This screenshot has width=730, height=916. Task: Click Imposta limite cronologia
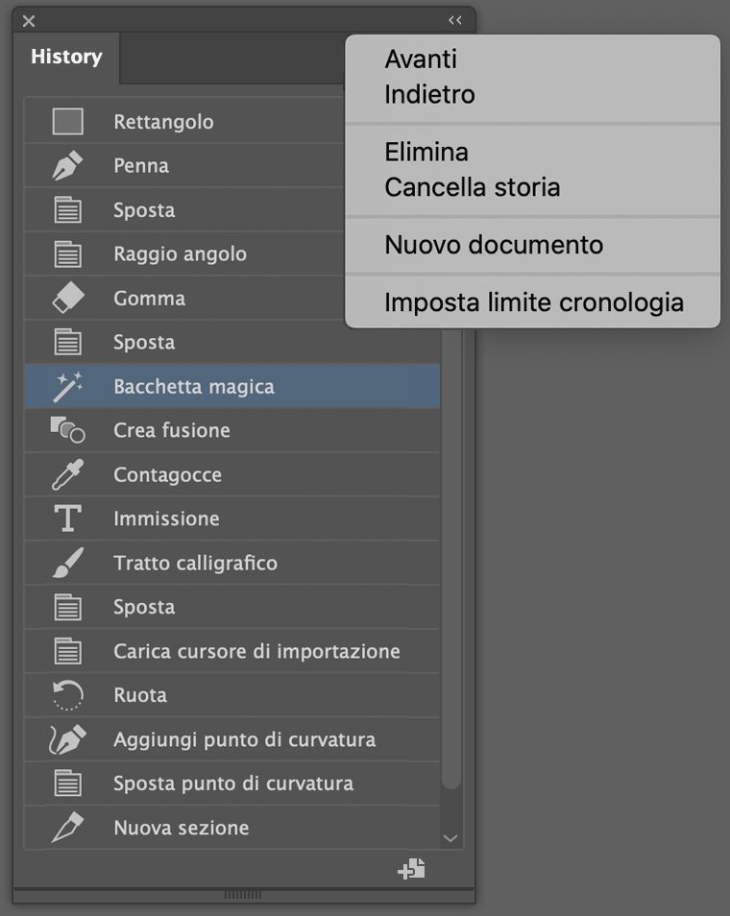point(532,301)
